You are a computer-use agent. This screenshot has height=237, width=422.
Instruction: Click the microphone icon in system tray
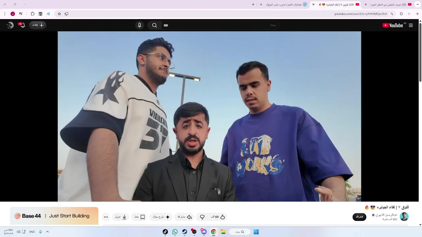tap(40, 232)
